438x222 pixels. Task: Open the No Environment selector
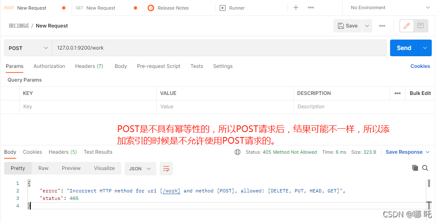point(390,7)
